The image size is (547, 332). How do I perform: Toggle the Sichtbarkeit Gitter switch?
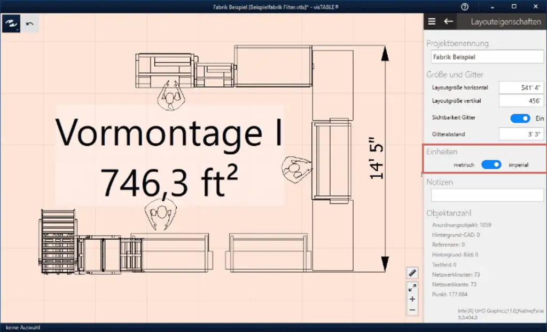coord(520,118)
